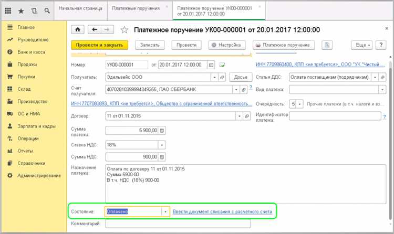394x234 pixels.
Task: Navigate forward with the right arrow
Action: click(x=107, y=29)
